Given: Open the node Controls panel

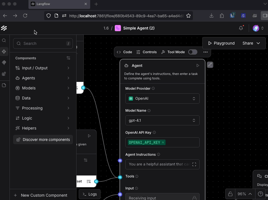Looking at the screenshot, I should pos(147,52).
